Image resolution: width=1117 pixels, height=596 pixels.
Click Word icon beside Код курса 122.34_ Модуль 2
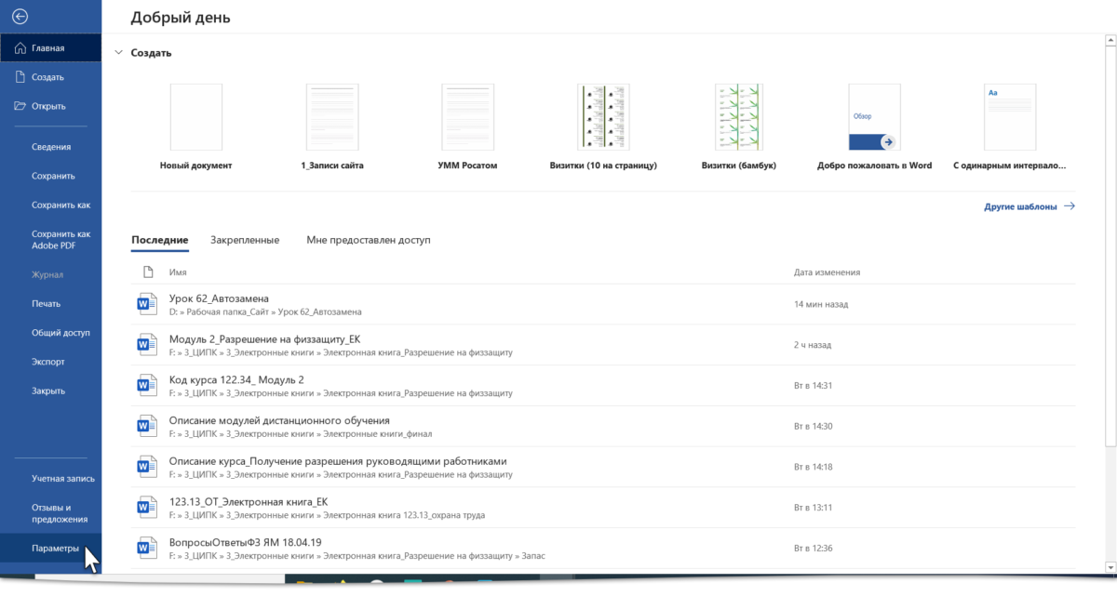pos(146,385)
